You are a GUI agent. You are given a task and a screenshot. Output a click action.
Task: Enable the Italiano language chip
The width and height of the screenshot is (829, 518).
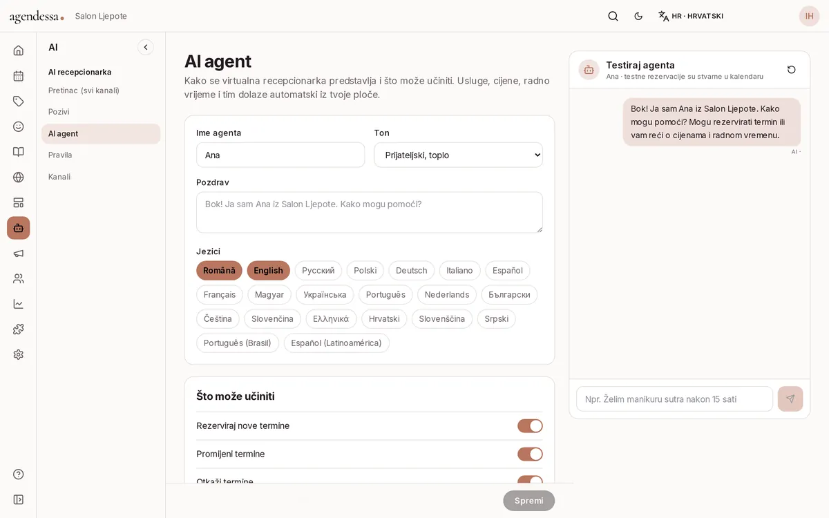point(459,271)
